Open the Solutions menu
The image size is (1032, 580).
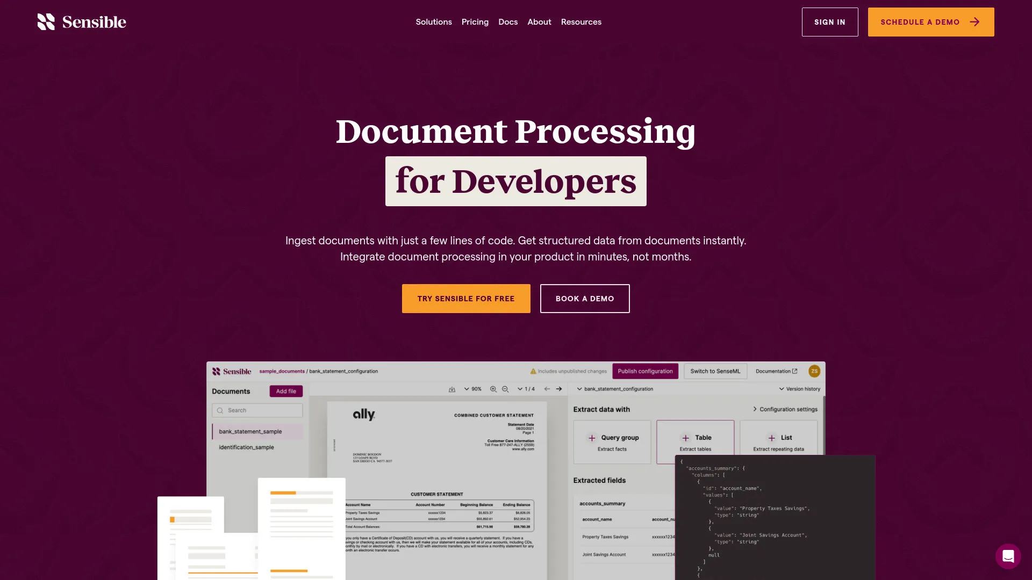pos(433,22)
